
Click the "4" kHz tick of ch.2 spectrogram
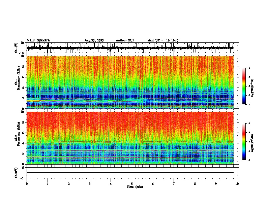pyautogui.click(x=23, y=143)
